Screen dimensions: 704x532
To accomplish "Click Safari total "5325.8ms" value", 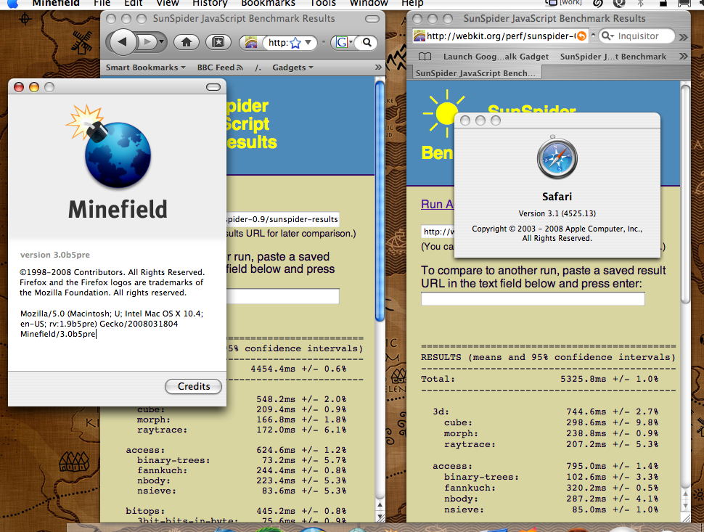I will [583, 379].
